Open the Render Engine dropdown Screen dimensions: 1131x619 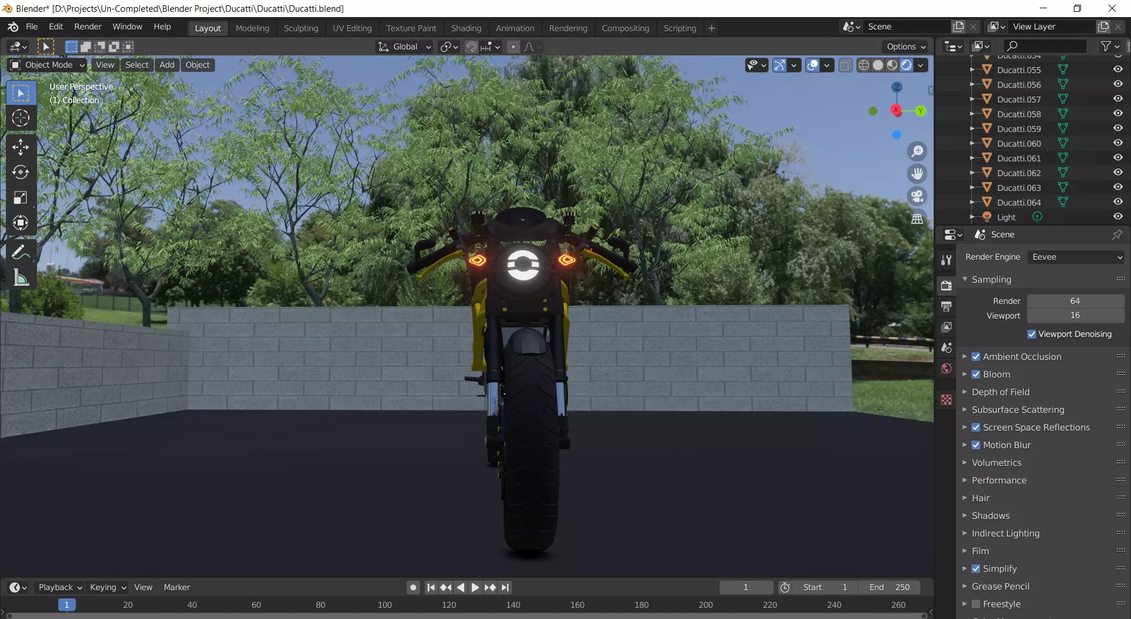[x=1076, y=257]
